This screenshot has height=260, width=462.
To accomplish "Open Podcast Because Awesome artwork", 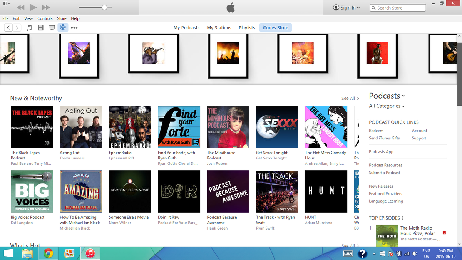I will 228,191.
